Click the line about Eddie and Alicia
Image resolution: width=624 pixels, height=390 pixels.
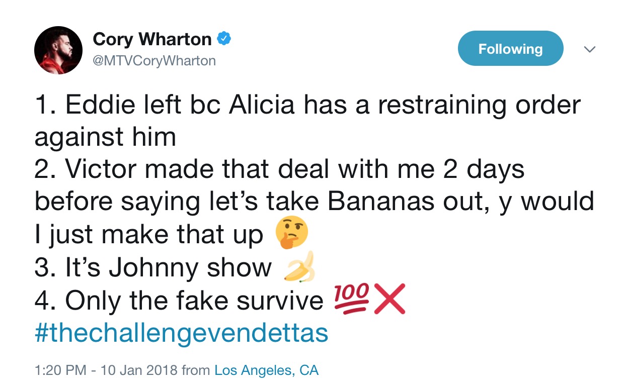(307, 105)
